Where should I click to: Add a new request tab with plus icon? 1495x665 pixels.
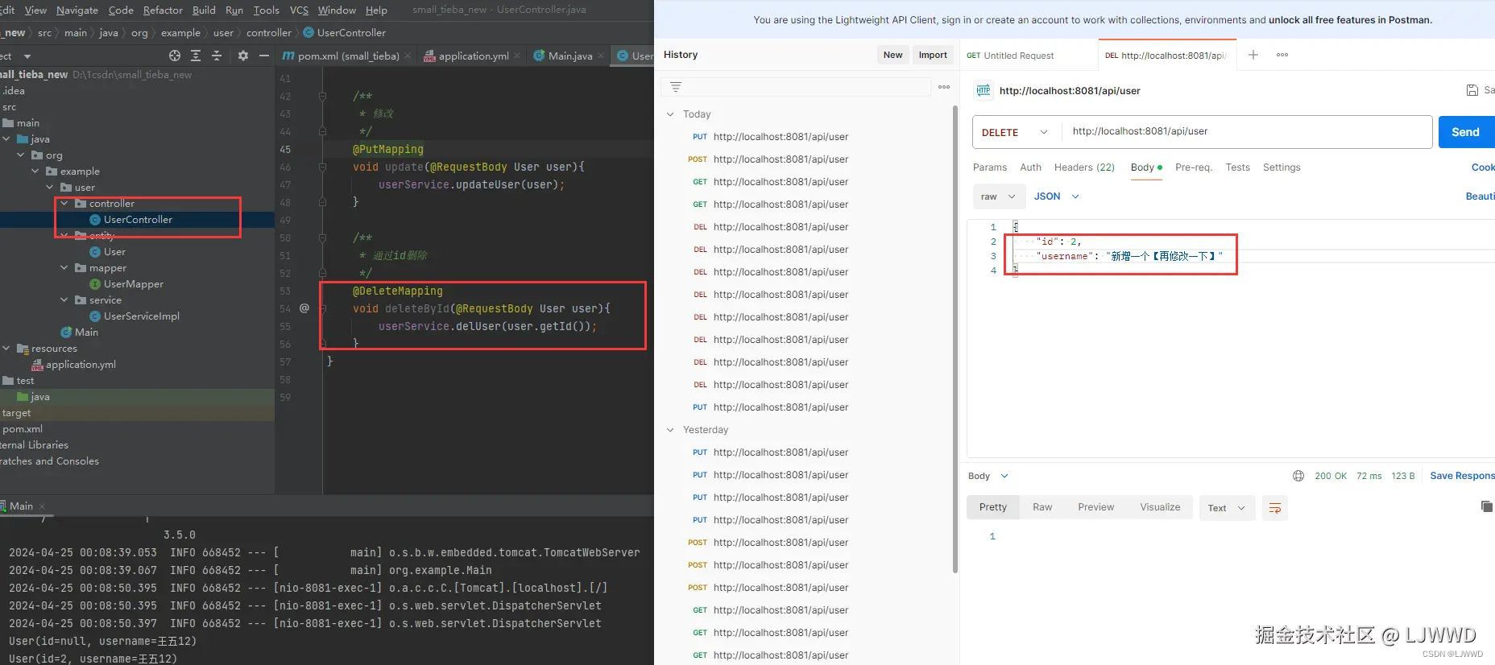pos(1253,55)
